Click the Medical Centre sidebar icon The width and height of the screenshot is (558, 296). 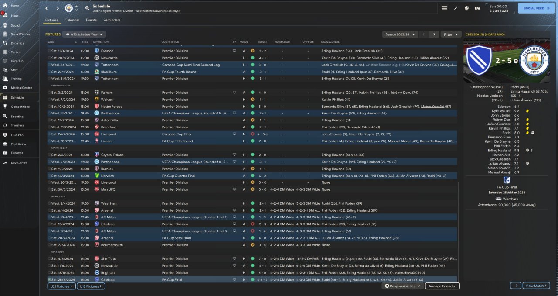tap(6, 88)
